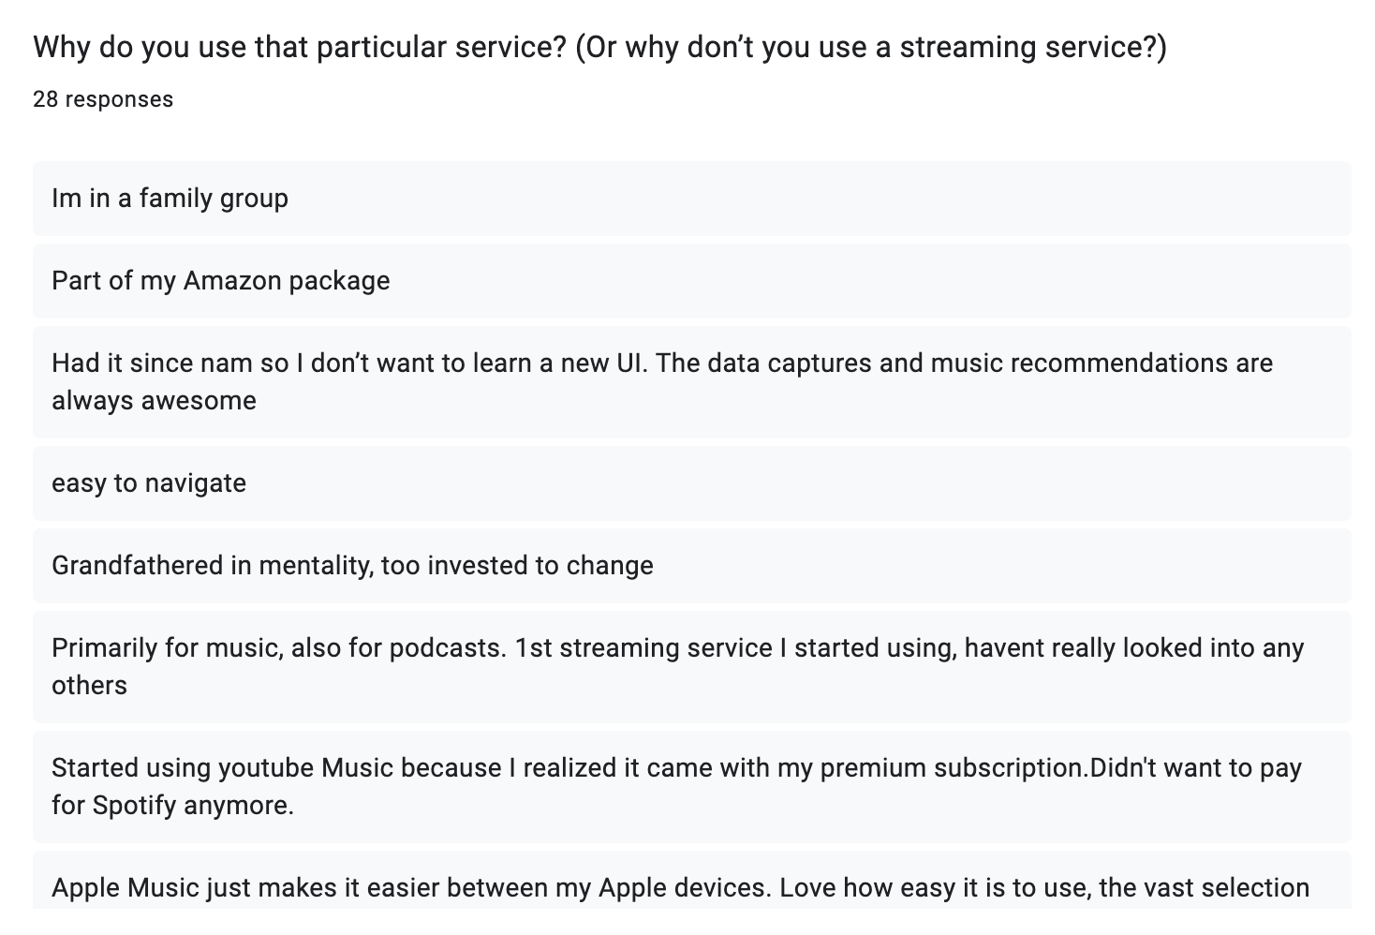Select the 'Im in a family group' response
Screen dimensions: 1375x935
691,199
